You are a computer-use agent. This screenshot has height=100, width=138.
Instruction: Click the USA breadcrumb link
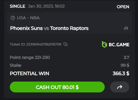coord(22,18)
